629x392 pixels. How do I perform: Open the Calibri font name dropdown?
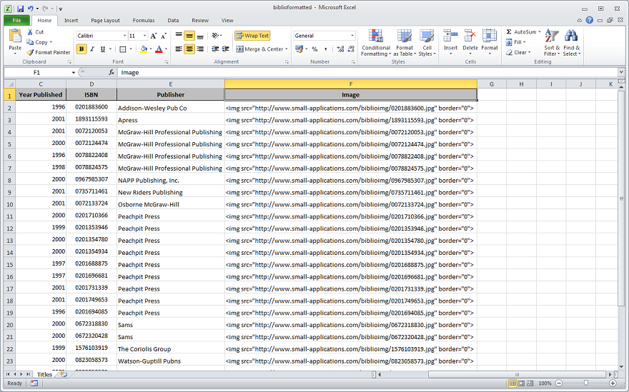point(124,36)
